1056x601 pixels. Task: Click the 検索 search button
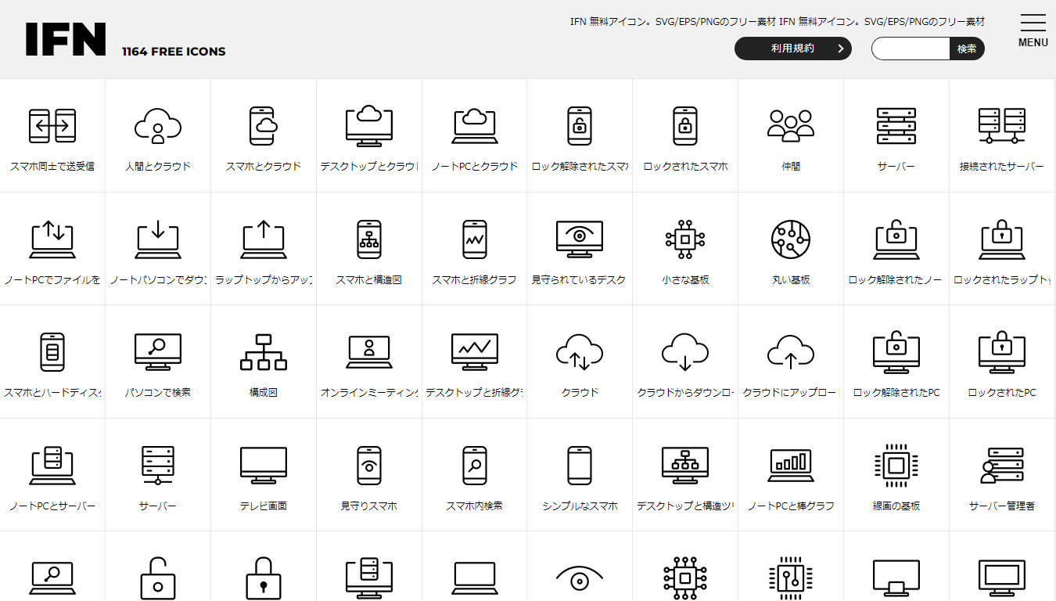[967, 49]
